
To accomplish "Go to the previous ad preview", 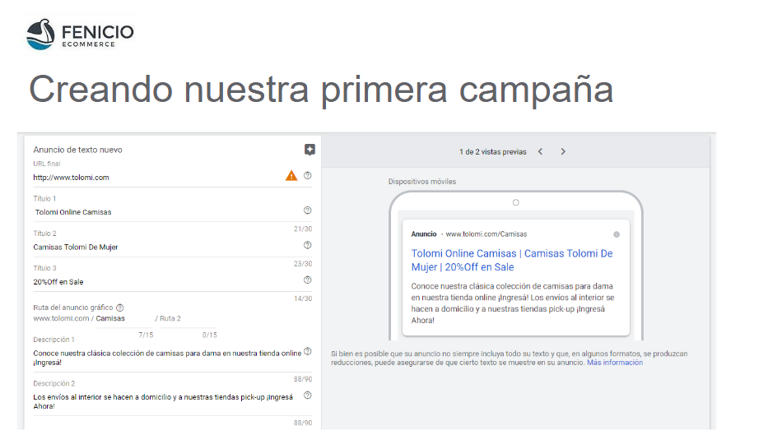I will (x=540, y=151).
